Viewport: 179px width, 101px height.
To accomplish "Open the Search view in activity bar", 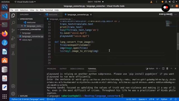I will click(13, 23).
